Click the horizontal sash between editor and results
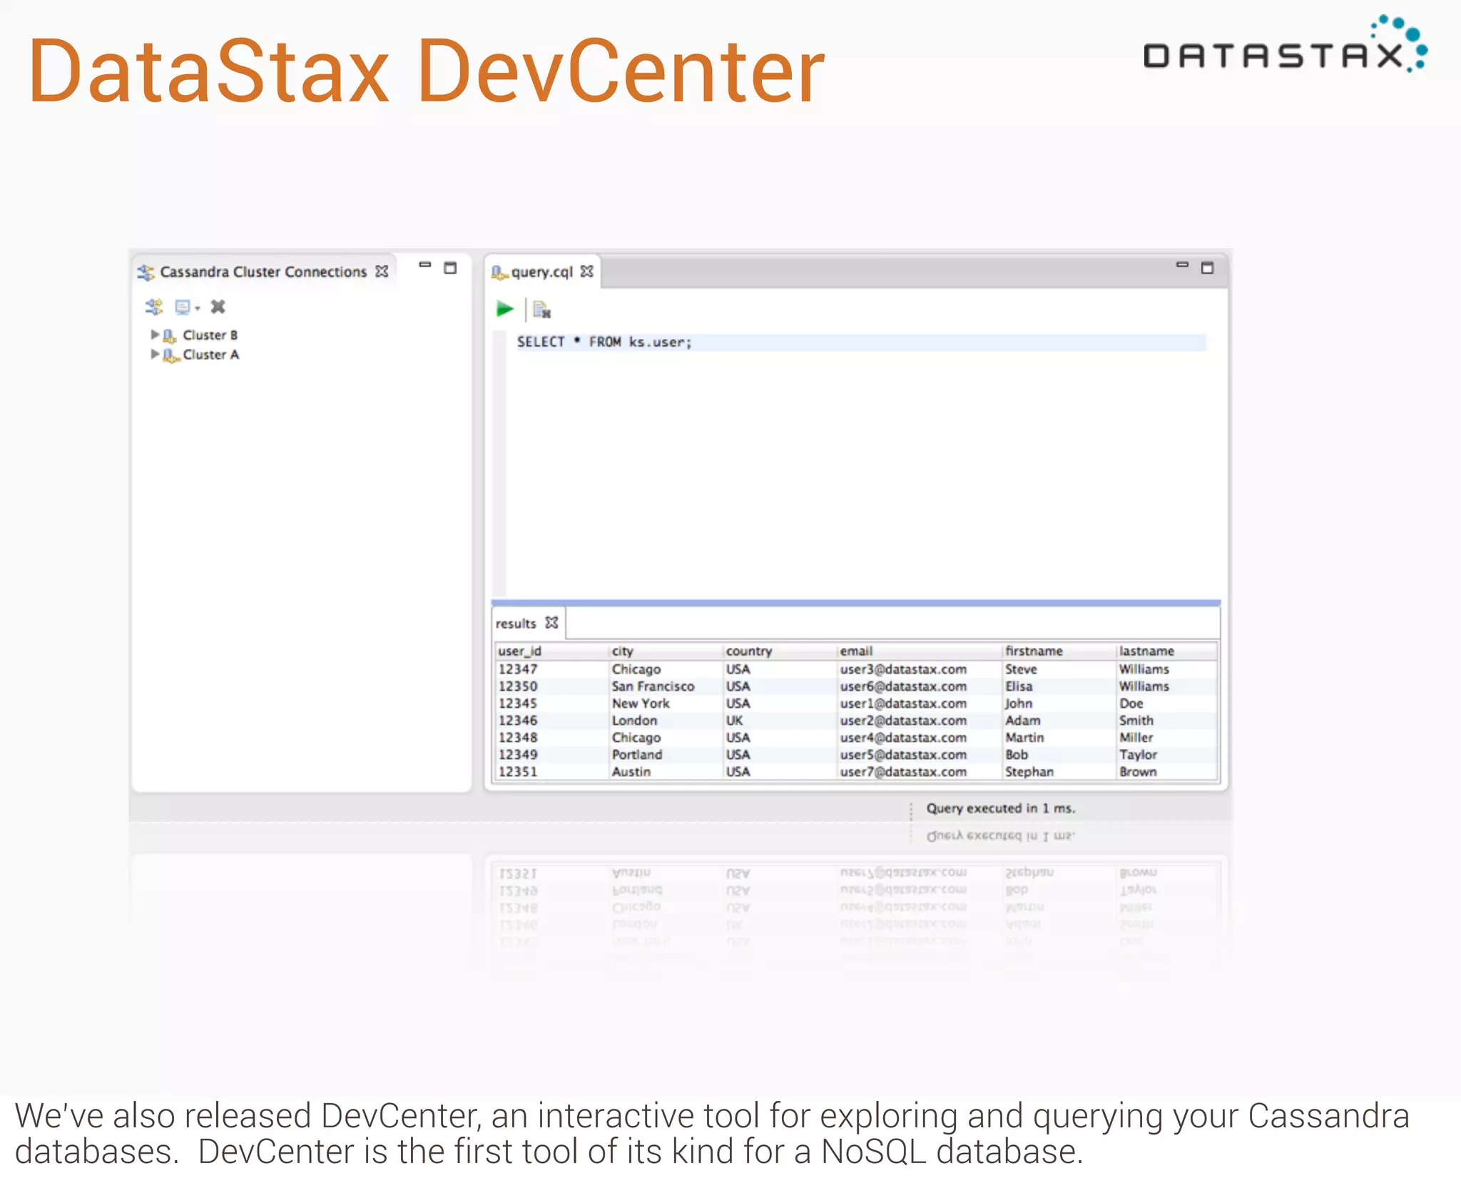This screenshot has width=1461, height=1203. coord(855,603)
